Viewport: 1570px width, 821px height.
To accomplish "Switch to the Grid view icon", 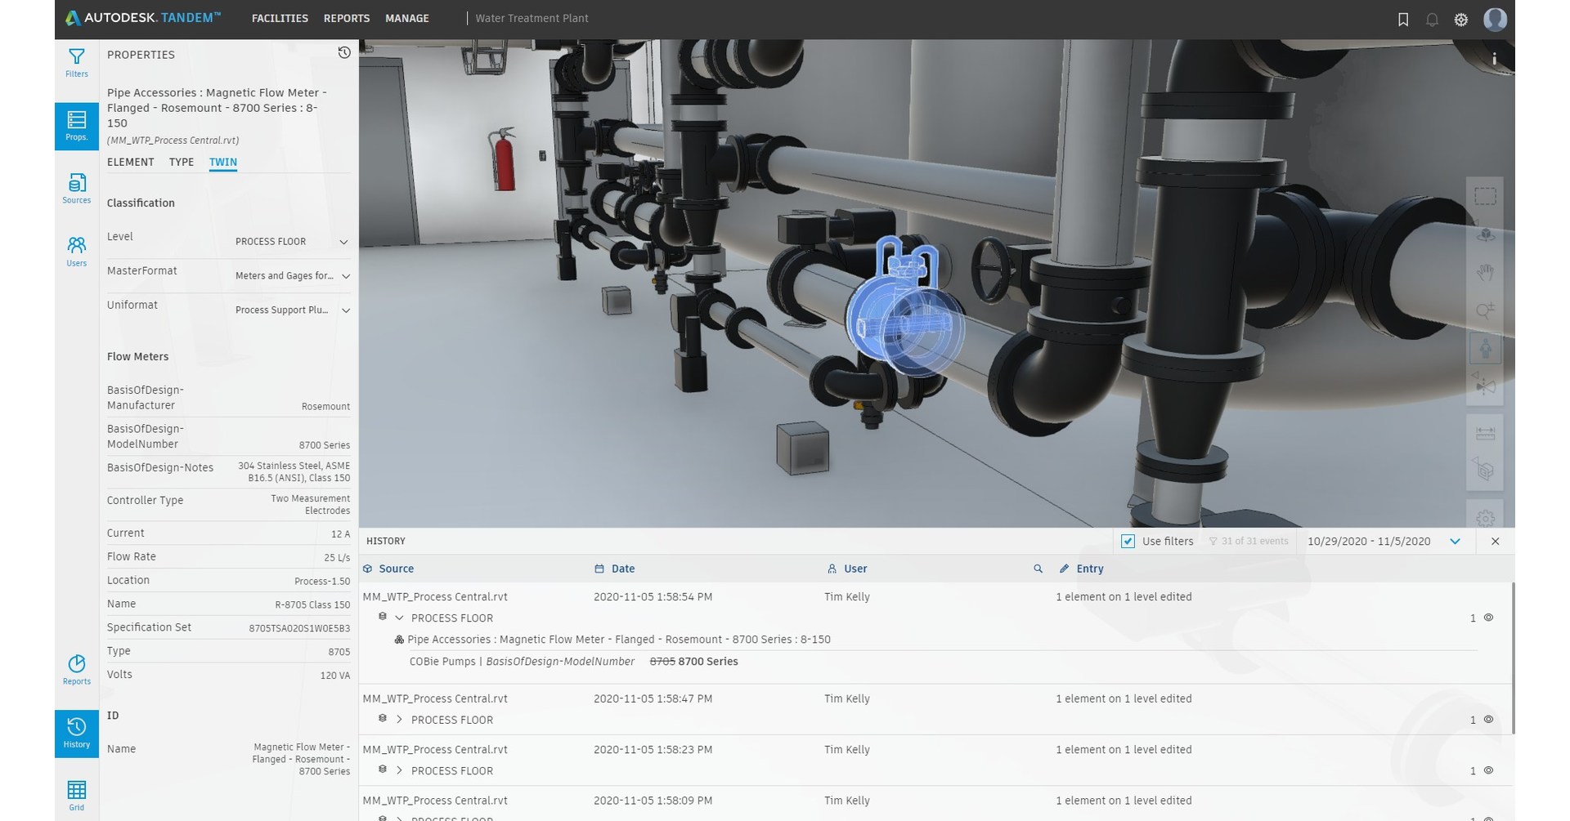I will pyautogui.click(x=76, y=790).
